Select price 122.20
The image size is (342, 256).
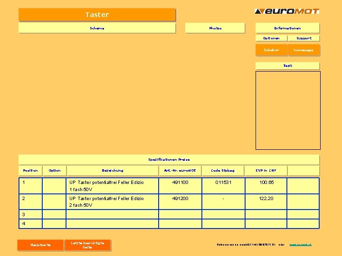(266, 202)
